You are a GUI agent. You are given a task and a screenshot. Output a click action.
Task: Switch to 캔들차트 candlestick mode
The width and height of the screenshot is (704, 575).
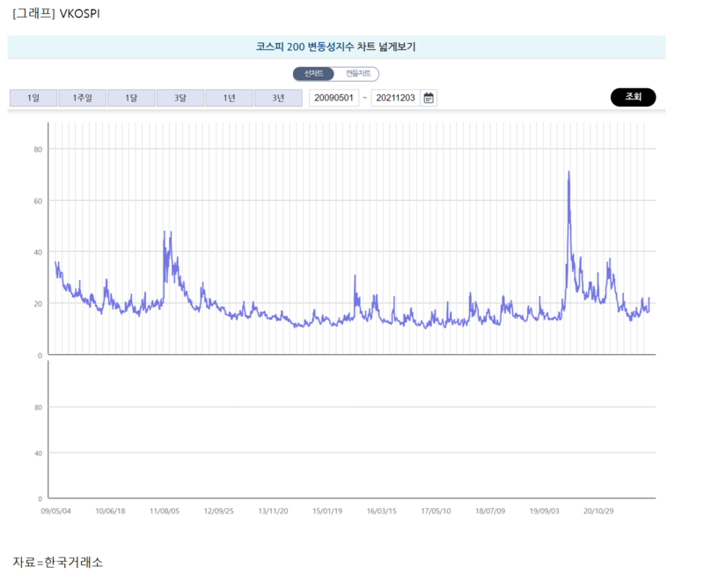point(357,74)
